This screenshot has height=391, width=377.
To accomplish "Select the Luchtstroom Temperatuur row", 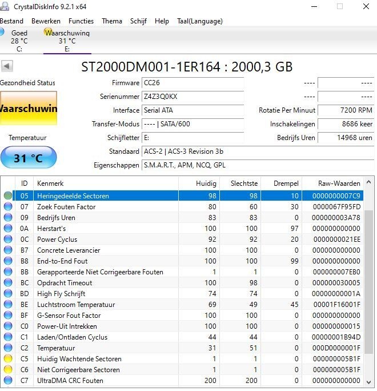I will click(182, 305).
